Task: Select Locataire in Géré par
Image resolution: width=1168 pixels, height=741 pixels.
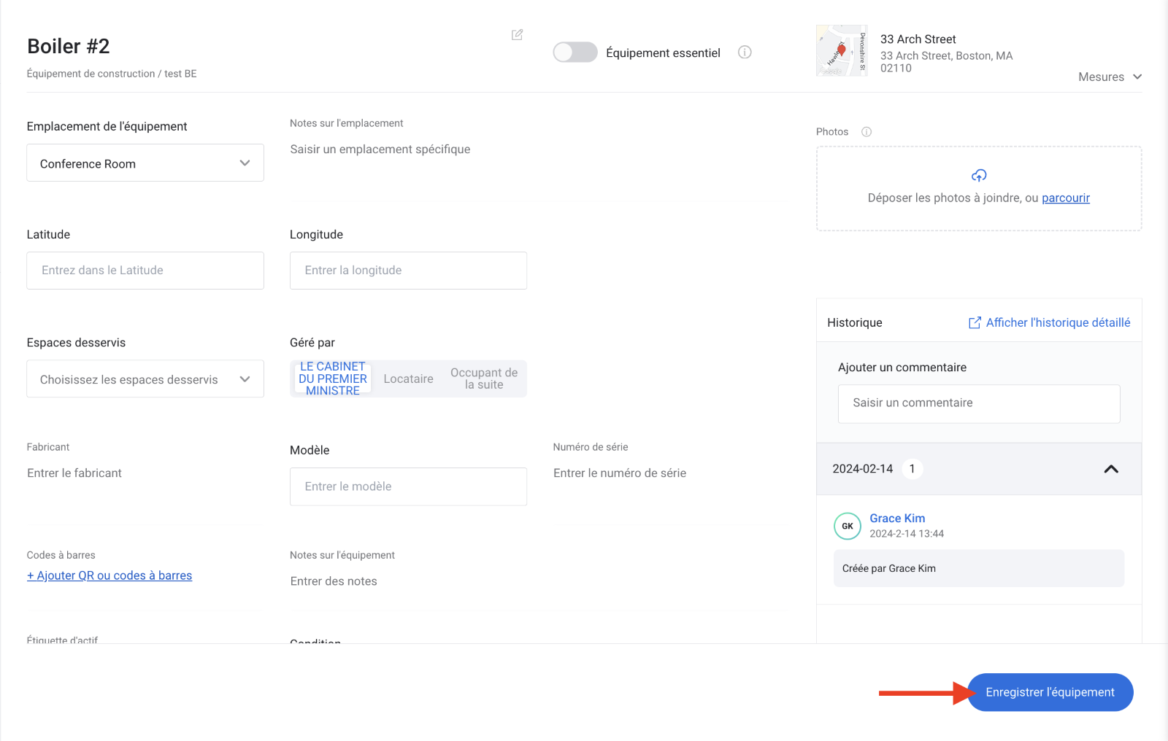Action: tap(408, 379)
